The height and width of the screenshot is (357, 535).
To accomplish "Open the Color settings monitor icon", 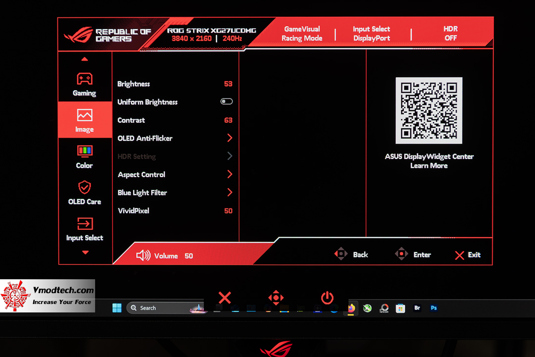I will point(84,151).
